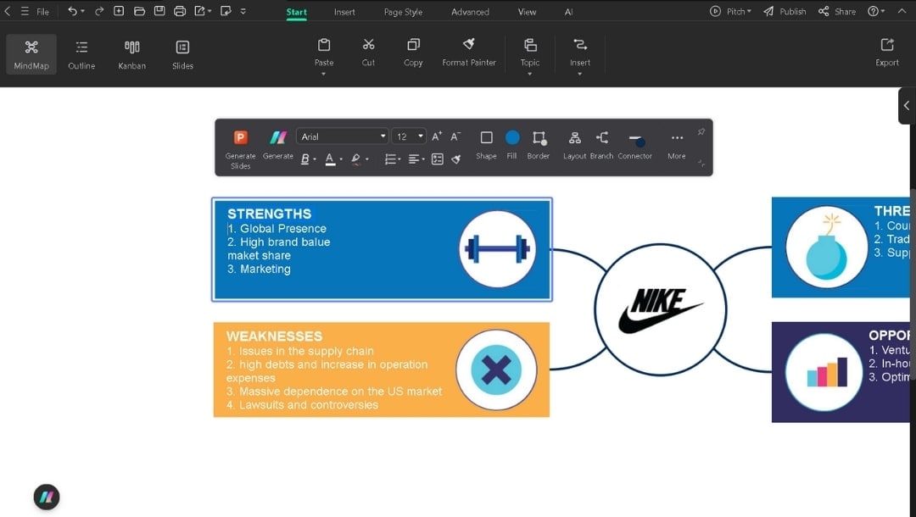Open the Insert tab
Viewport: 916px width, 517px height.
[344, 12]
